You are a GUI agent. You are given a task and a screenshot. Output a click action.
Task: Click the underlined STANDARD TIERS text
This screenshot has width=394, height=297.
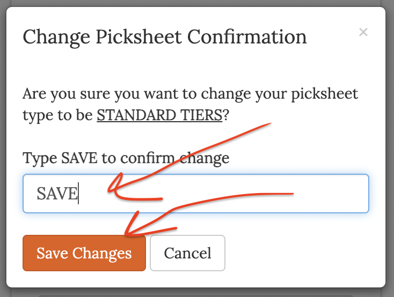(x=159, y=115)
